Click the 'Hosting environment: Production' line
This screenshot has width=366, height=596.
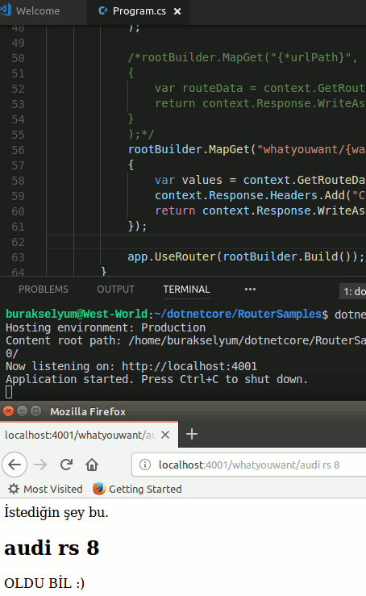coord(106,327)
